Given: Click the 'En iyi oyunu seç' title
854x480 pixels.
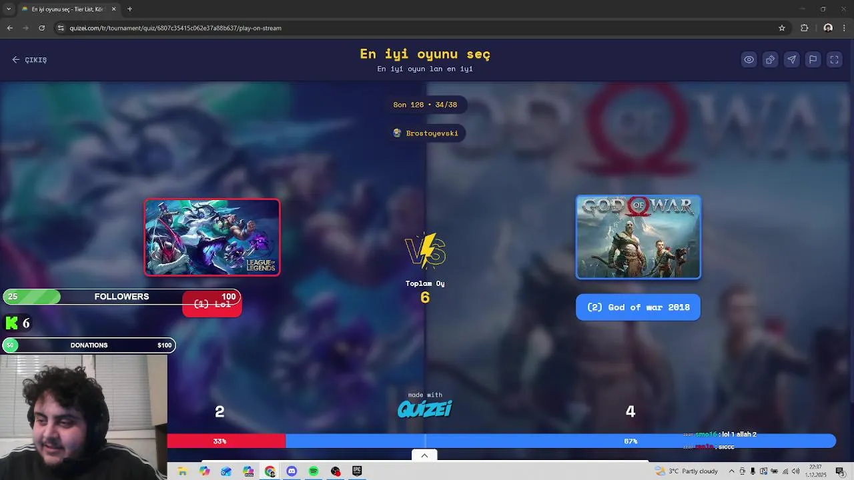Looking at the screenshot, I should (425, 54).
